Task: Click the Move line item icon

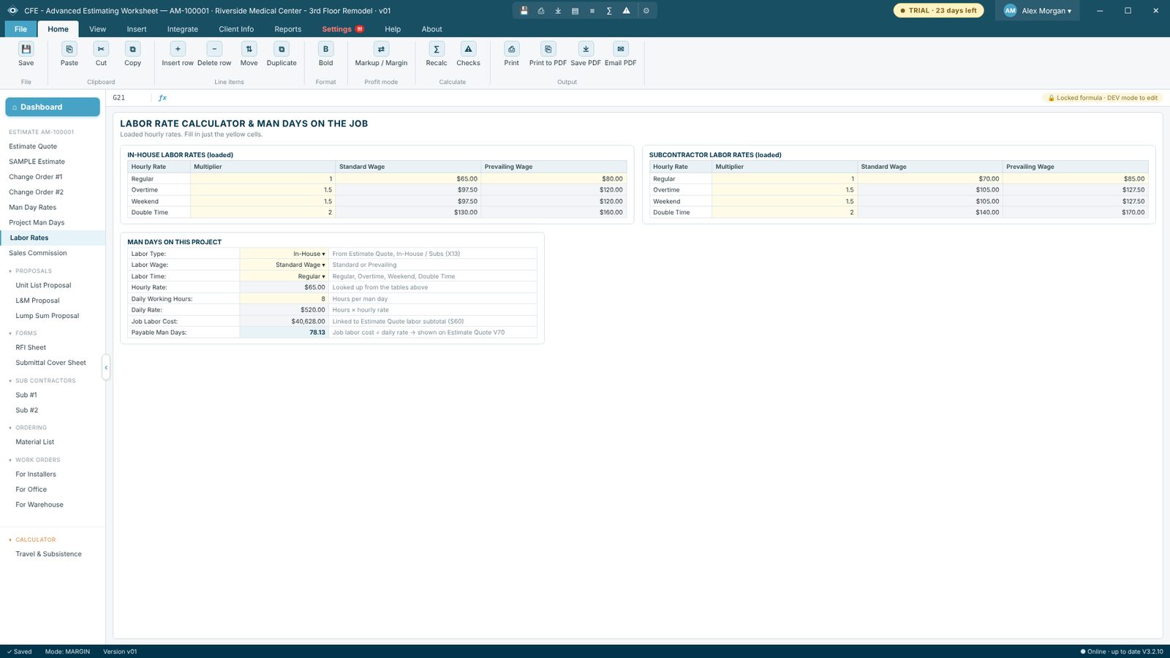Action: tap(249, 49)
